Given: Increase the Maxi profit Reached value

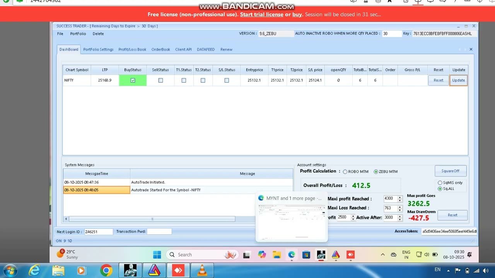Looking at the screenshot, I should pyautogui.click(x=400, y=197).
